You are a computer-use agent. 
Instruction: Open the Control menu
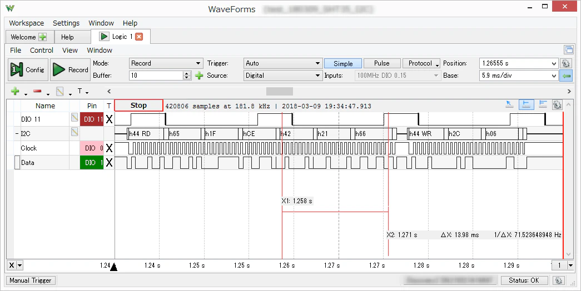click(42, 51)
